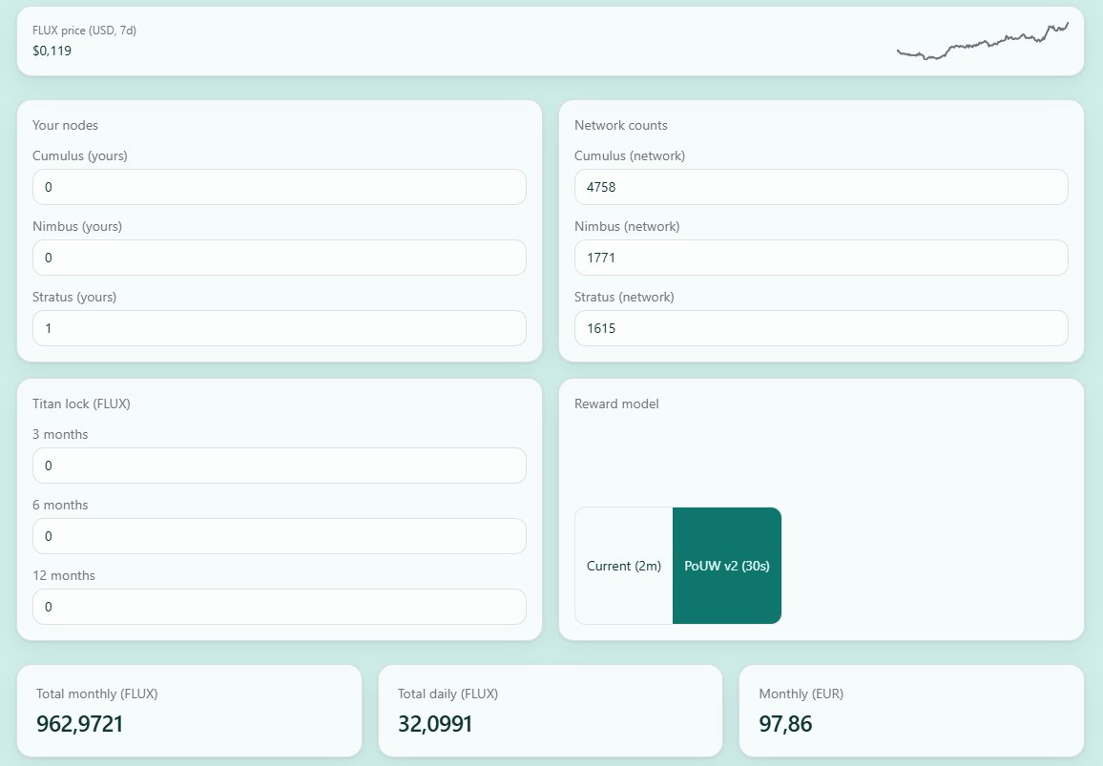Click the FLUX 7-day price sparkline chart
The image size is (1103, 766).
983,42
